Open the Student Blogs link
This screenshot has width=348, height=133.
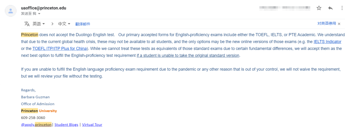coord(66,125)
